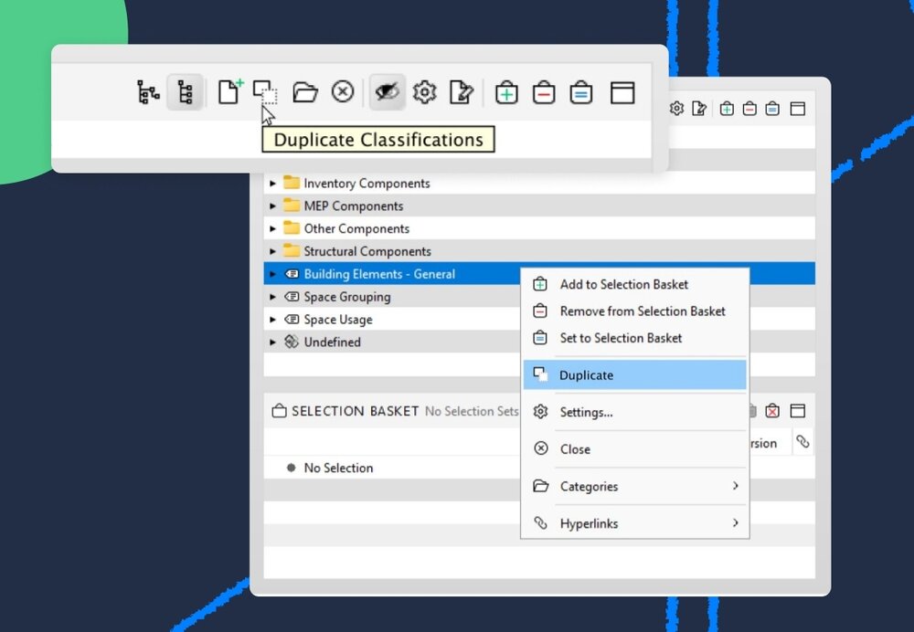Click the red X basket icon in Selection Basket header

pyautogui.click(x=772, y=411)
